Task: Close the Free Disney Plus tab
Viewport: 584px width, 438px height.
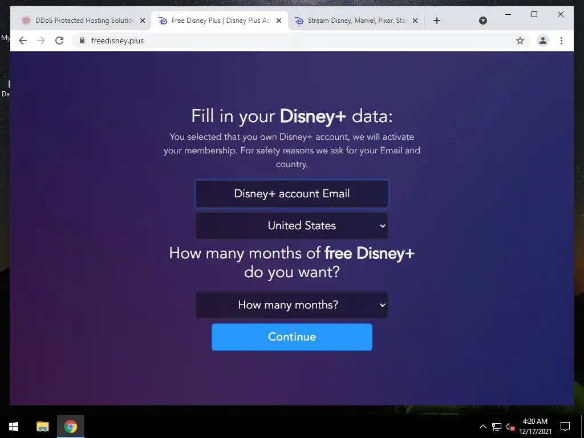Action: tap(278, 21)
